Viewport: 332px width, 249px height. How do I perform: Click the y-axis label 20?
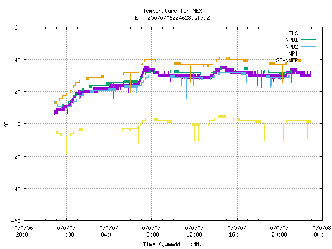17,92
